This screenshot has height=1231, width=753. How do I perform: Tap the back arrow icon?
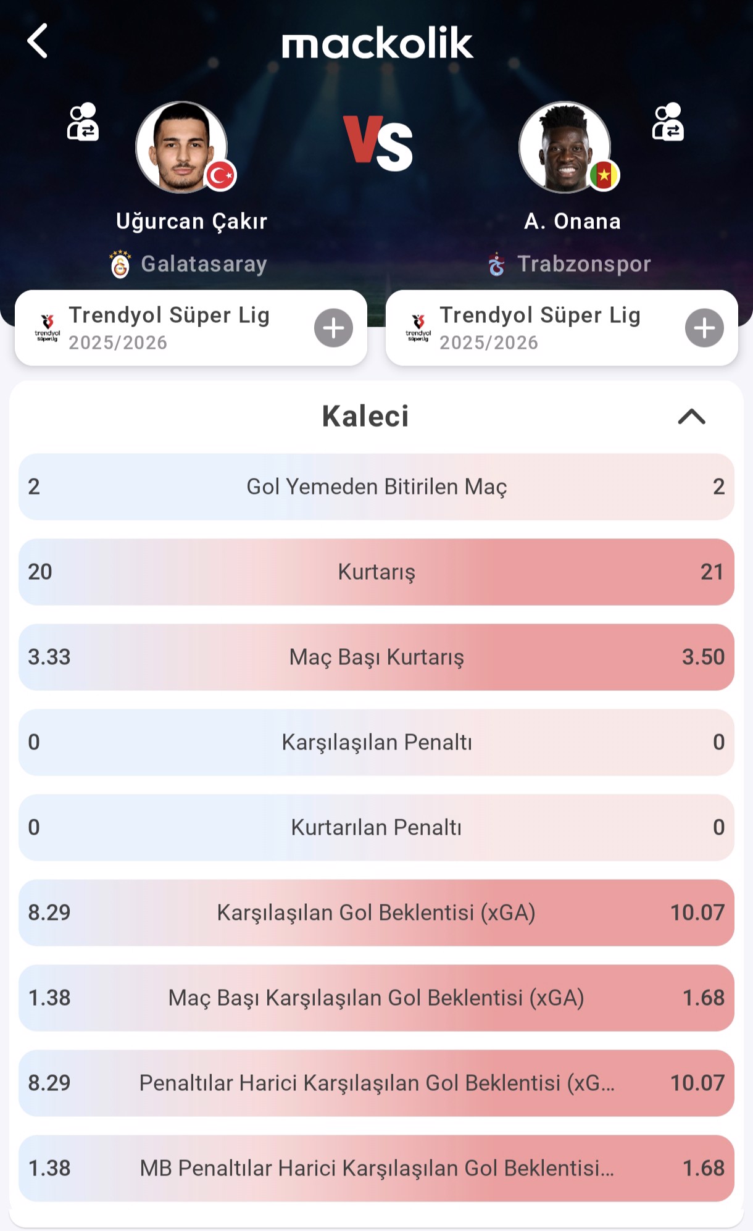38,41
